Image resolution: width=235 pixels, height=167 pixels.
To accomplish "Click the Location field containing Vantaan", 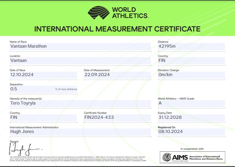I will point(80,60).
